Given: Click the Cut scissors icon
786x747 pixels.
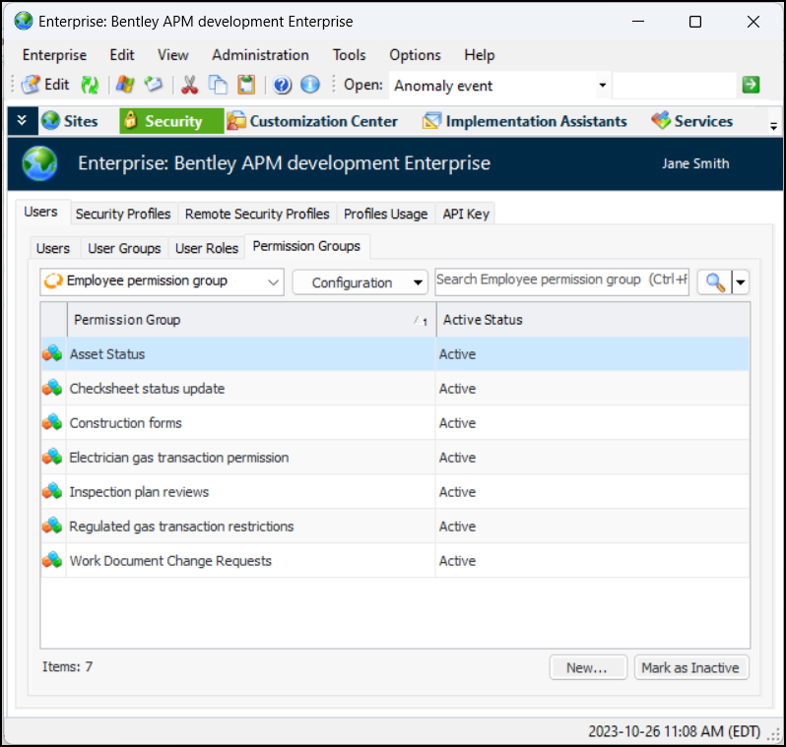Looking at the screenshot, I should [x=190, y=85].
